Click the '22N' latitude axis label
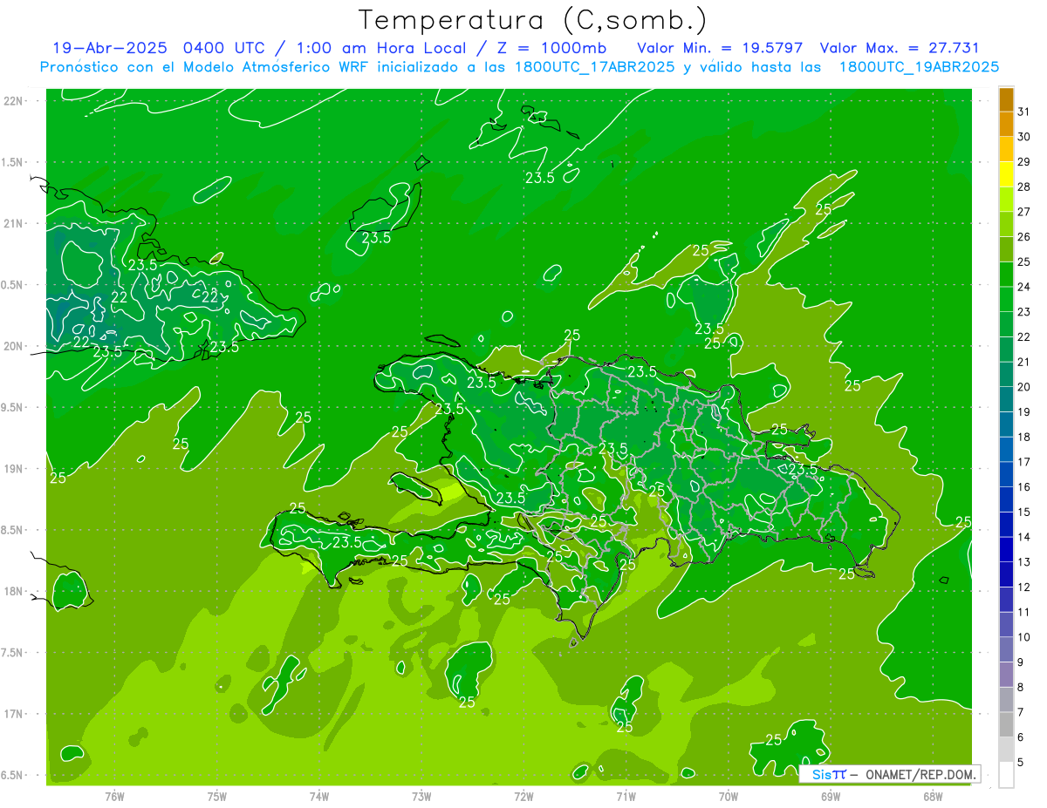Viewport: 1047px width, 808px height. click(13, 101)
